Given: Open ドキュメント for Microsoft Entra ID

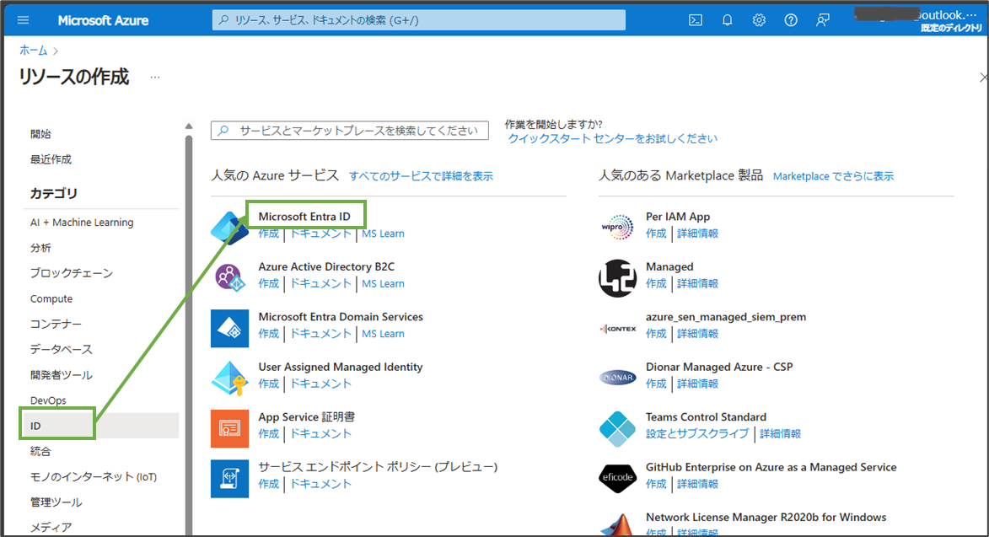Looking at the screenshot, I should 320,234.
